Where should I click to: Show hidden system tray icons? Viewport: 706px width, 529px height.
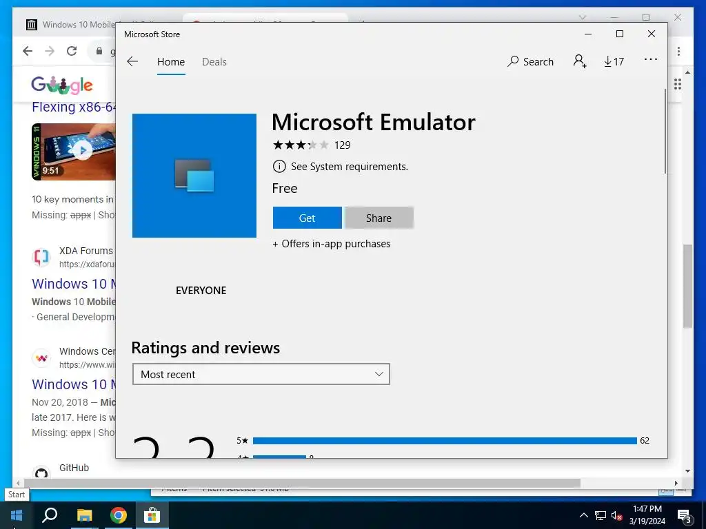click(x=583, y=515)
